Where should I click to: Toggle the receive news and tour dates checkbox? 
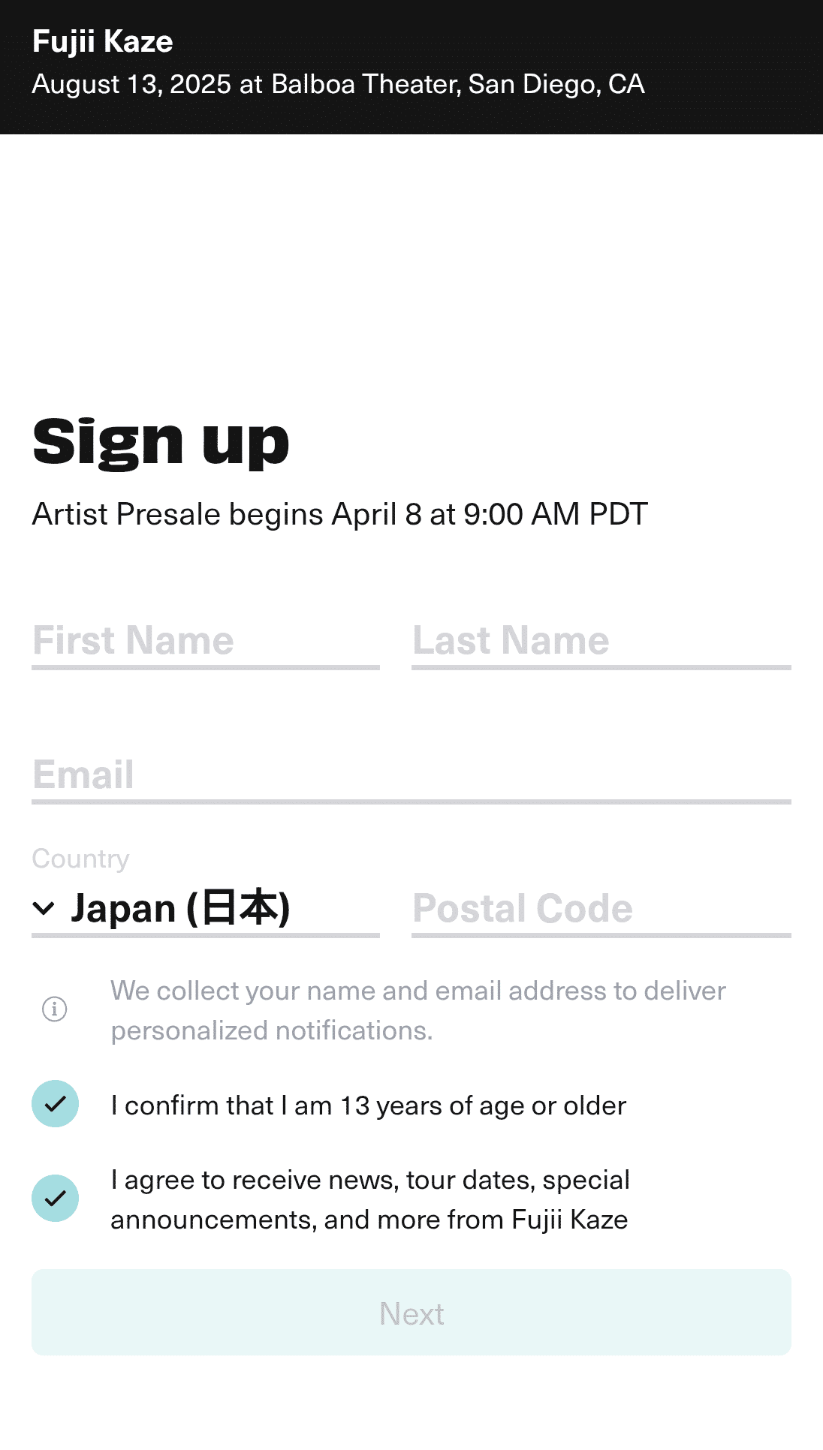pyautogui.click(x=55, y=1198)
